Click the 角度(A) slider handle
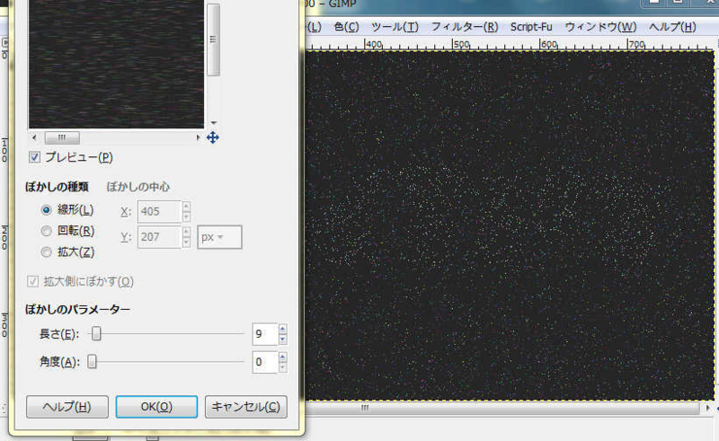 tap(93, 362)
